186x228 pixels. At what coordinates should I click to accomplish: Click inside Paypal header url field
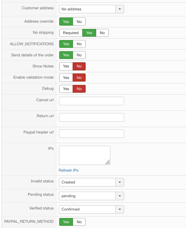click(92, 133)
